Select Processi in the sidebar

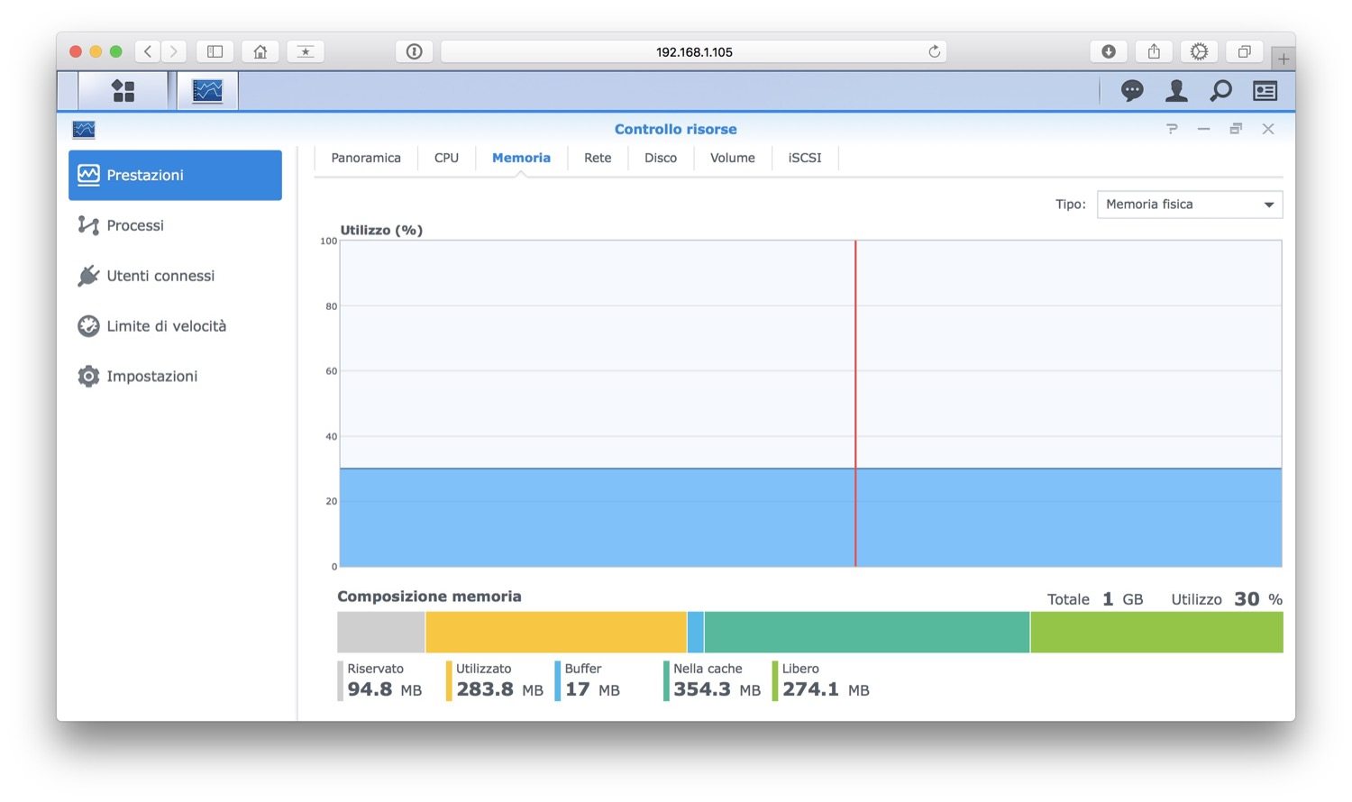[135, 225]
